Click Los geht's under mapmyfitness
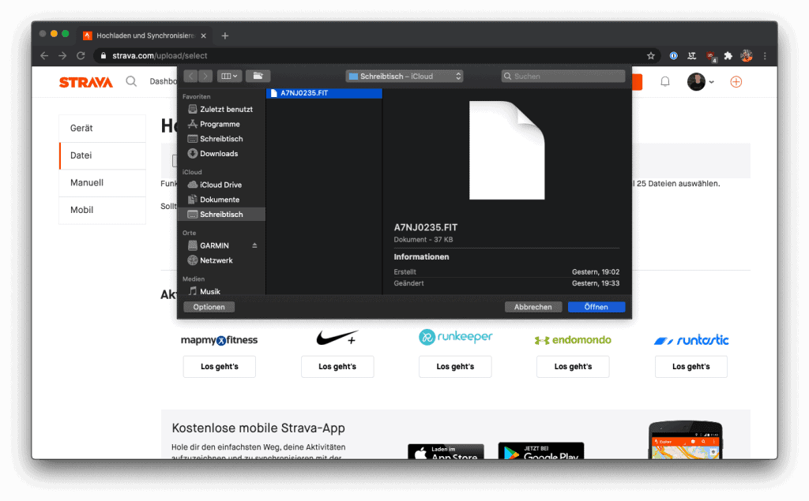 pyautogui.click(x=220, y=366)
